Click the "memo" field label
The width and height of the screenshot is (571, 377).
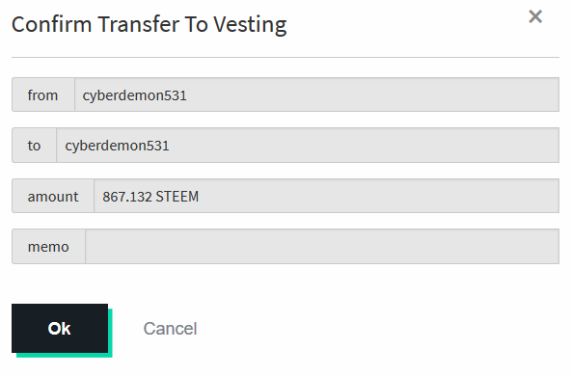[x=48, y=247]
